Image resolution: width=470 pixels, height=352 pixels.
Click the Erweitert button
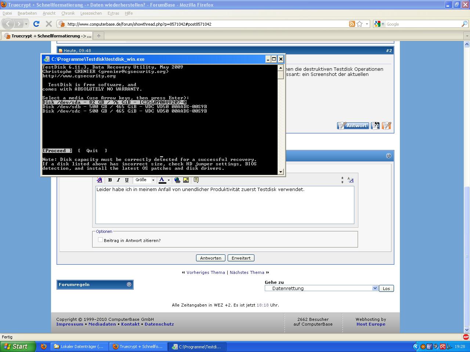tap(241, 258)
